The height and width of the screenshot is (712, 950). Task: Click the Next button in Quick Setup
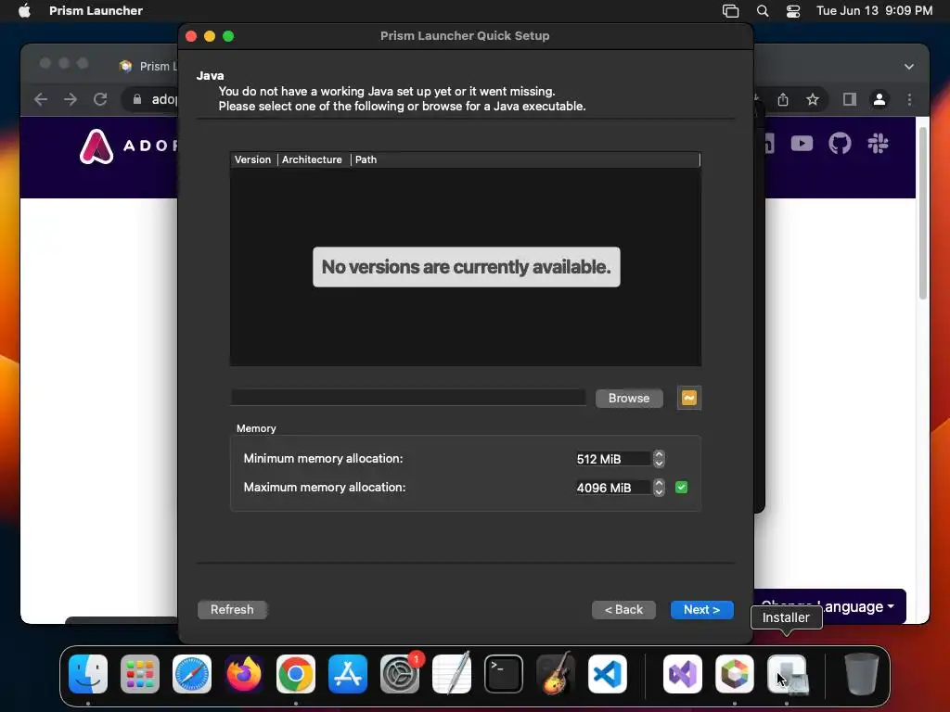coord(701,609)
